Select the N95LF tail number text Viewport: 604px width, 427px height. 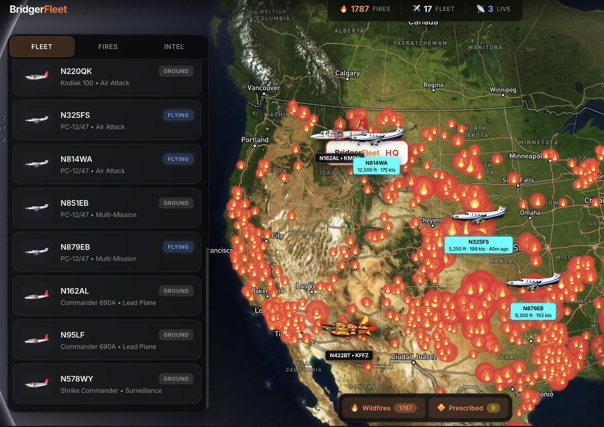73,335
